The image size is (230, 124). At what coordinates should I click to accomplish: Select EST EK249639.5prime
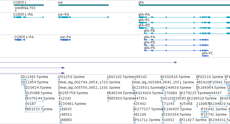pyautogui.click(x=176, y=88)
